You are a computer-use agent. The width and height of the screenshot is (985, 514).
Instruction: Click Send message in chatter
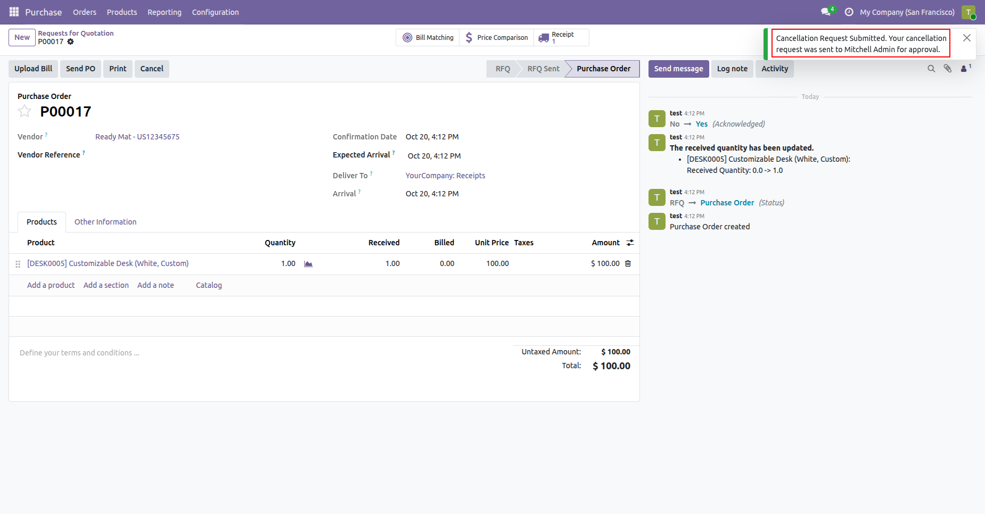678,69
